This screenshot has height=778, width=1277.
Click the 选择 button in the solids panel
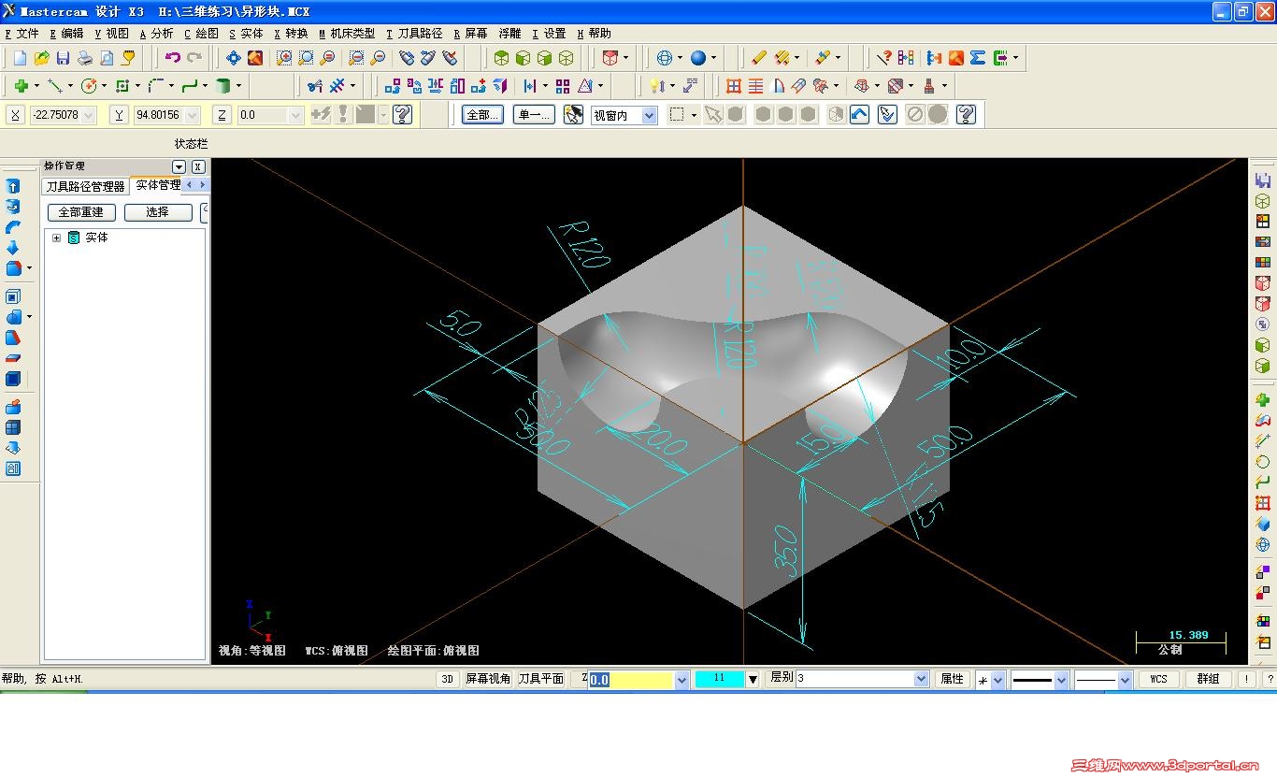[158, 212]
